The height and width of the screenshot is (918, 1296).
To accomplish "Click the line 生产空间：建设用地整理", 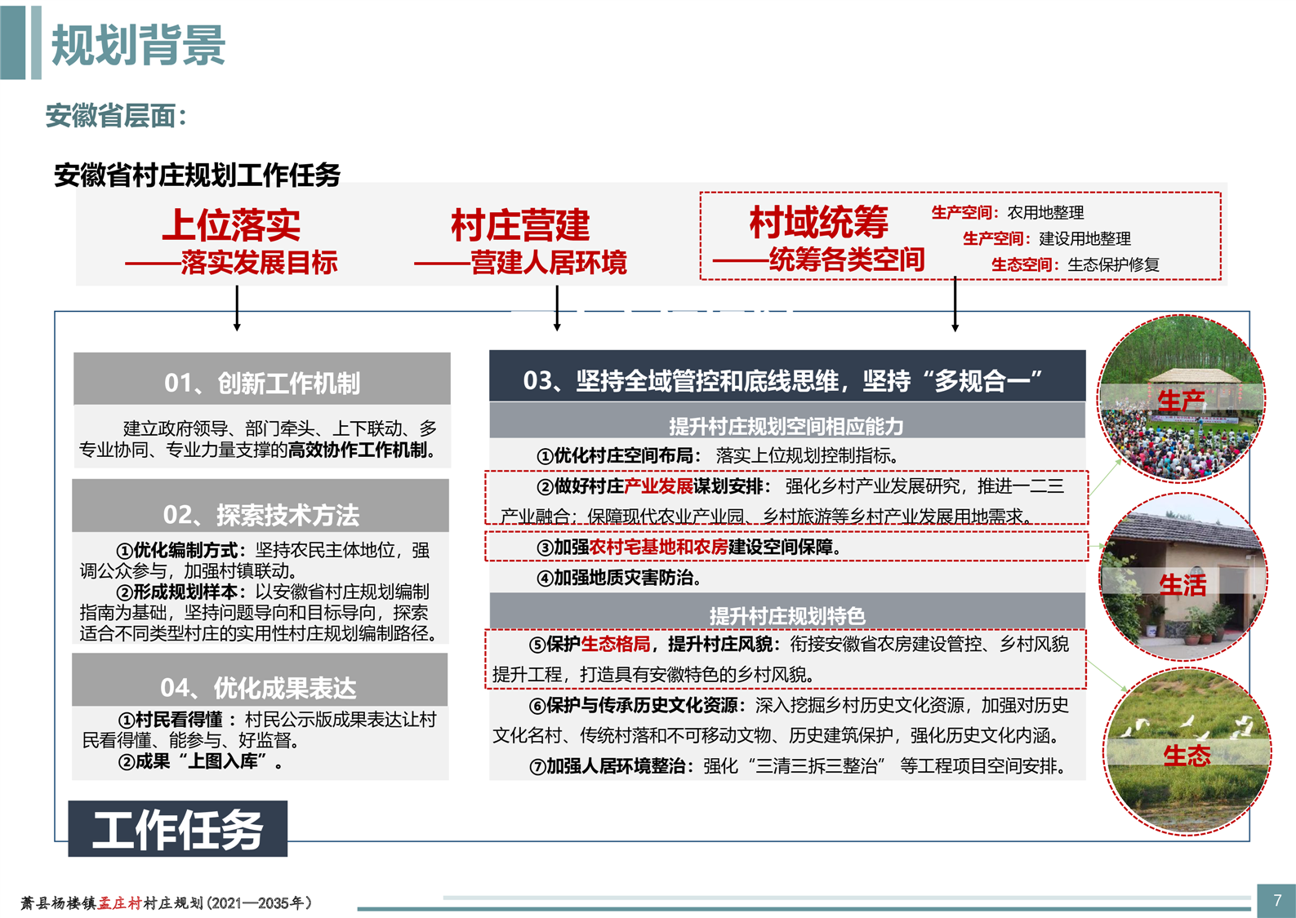I will [x=1046, y=238].
